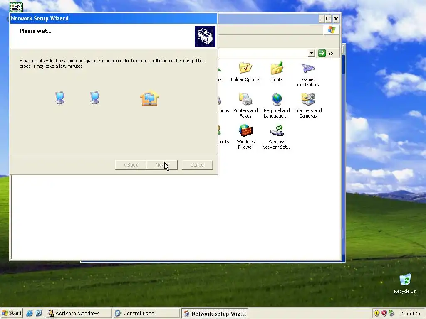Click the home network house icon in wizard
The image size is (426, 319).
150,98
